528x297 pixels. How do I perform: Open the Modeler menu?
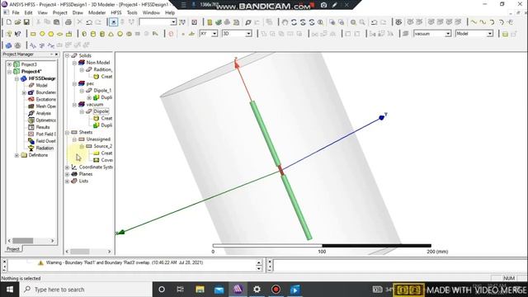[97, 12]
